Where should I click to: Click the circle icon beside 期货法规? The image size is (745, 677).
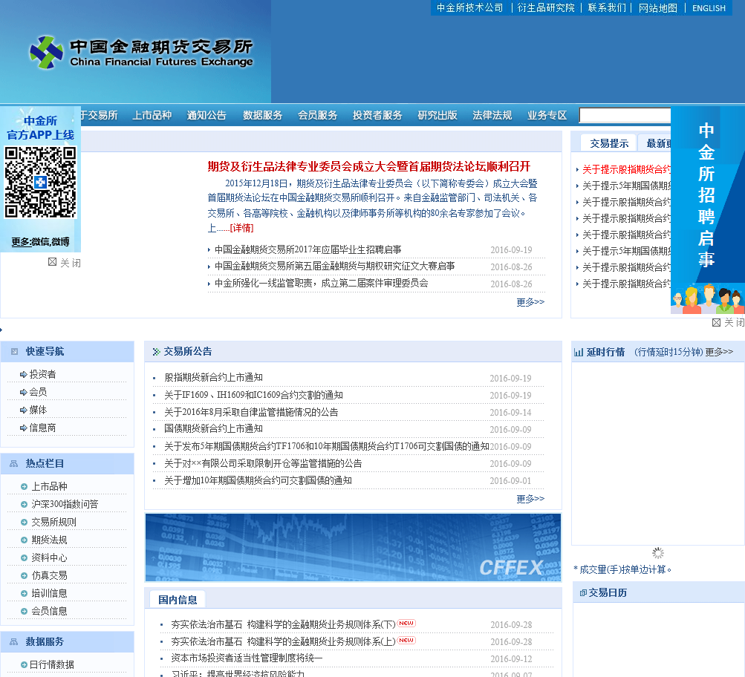point(25,540)
